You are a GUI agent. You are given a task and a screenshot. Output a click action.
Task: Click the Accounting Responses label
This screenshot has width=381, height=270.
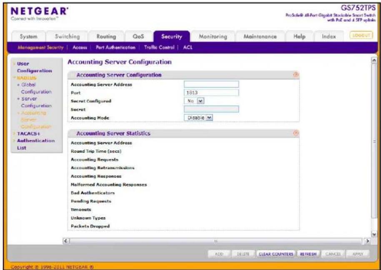coord(96,176)
